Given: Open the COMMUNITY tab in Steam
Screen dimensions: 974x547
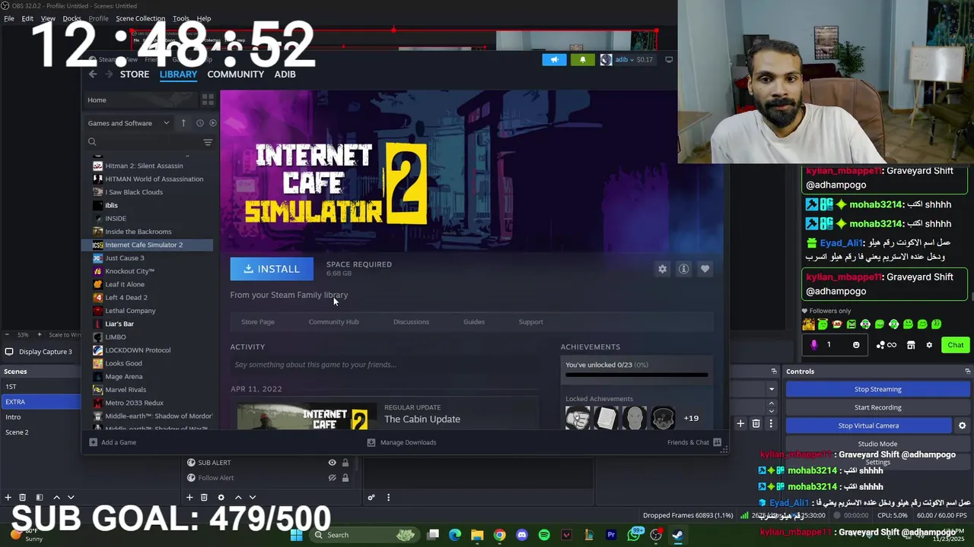Looking at the screenshot, I should [236, 74].
